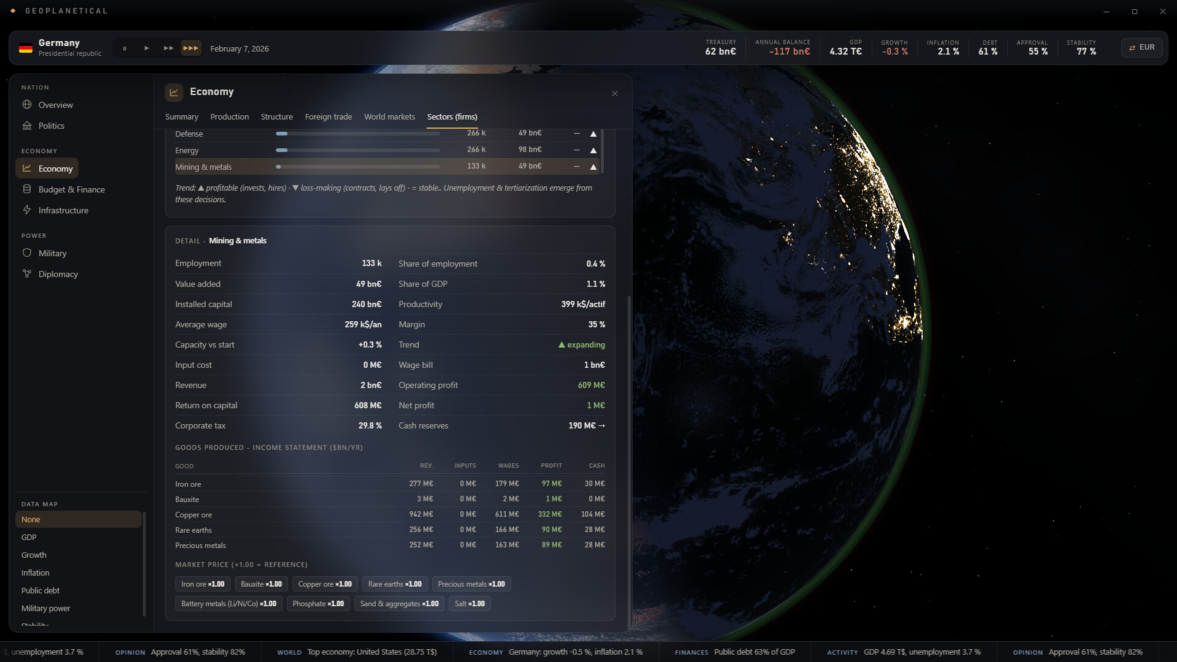Viewport: 1177px width, 662px height.
Task: Open the Overview globe icon
Action: click(x=27, y=105)
